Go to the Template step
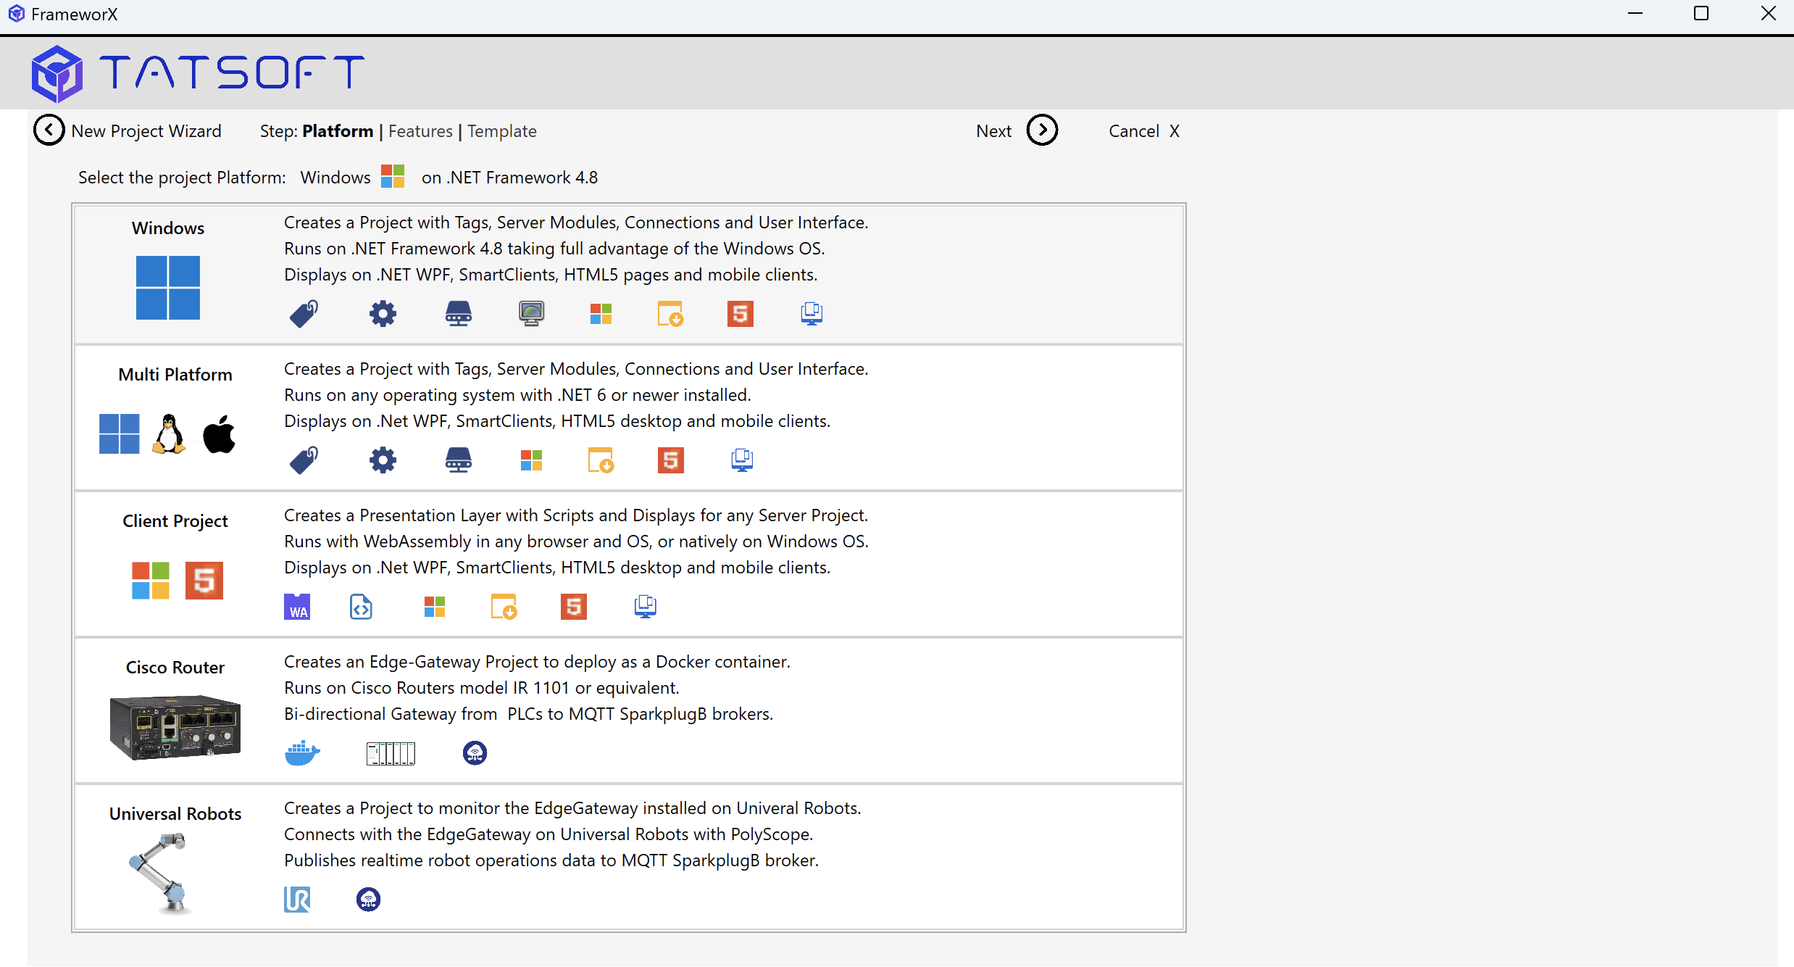Image resolution: width=1794 pixels, height=967 pixels. point(502,131)
